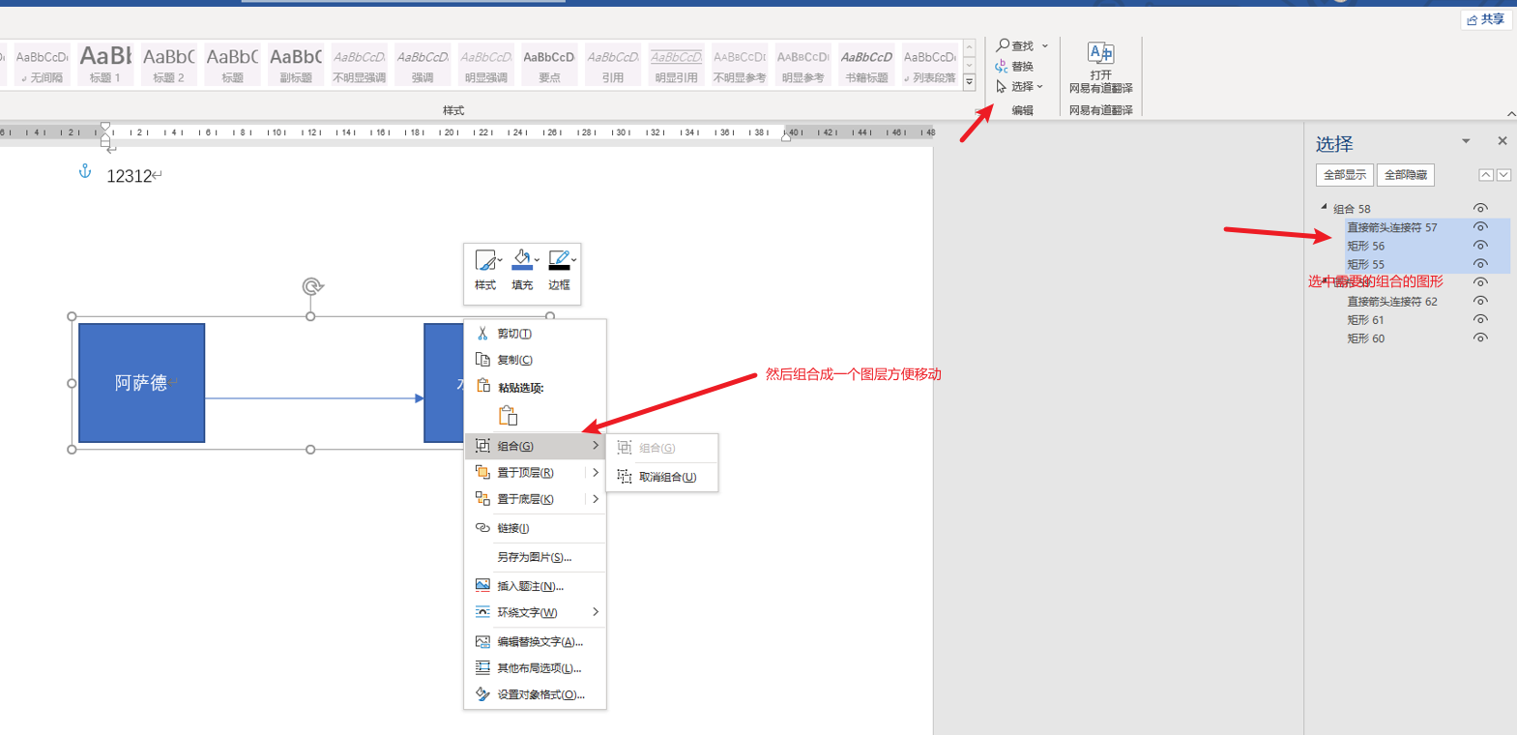Image resolution: width=1517 pixels, height=735 pixels.
Task: Toggle visibility of 矩形 60
Action: tap(1480, 338)
